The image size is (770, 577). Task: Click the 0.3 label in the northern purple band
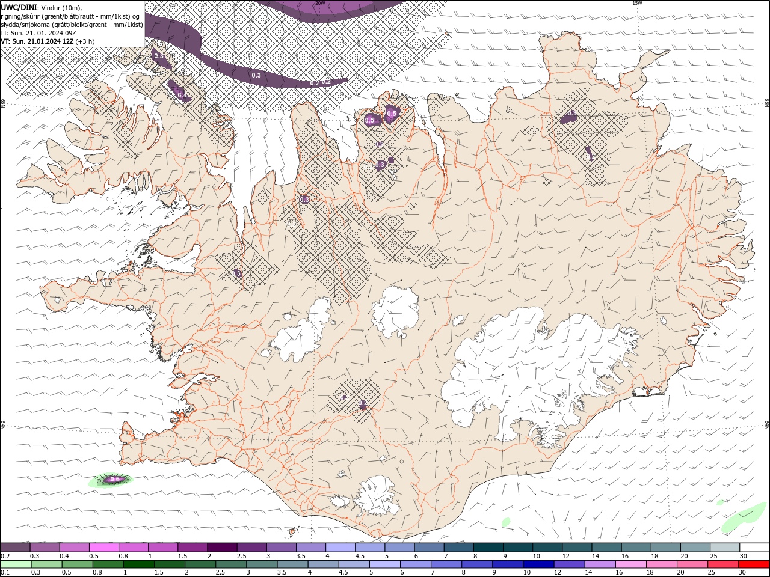256,75
